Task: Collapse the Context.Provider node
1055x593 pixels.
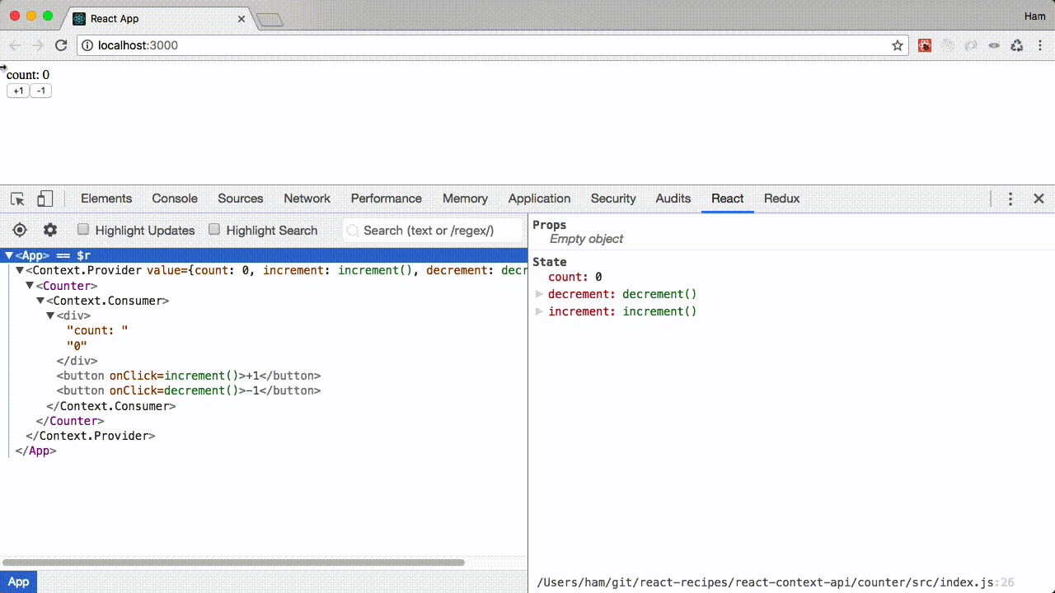Action: (20, 270)
